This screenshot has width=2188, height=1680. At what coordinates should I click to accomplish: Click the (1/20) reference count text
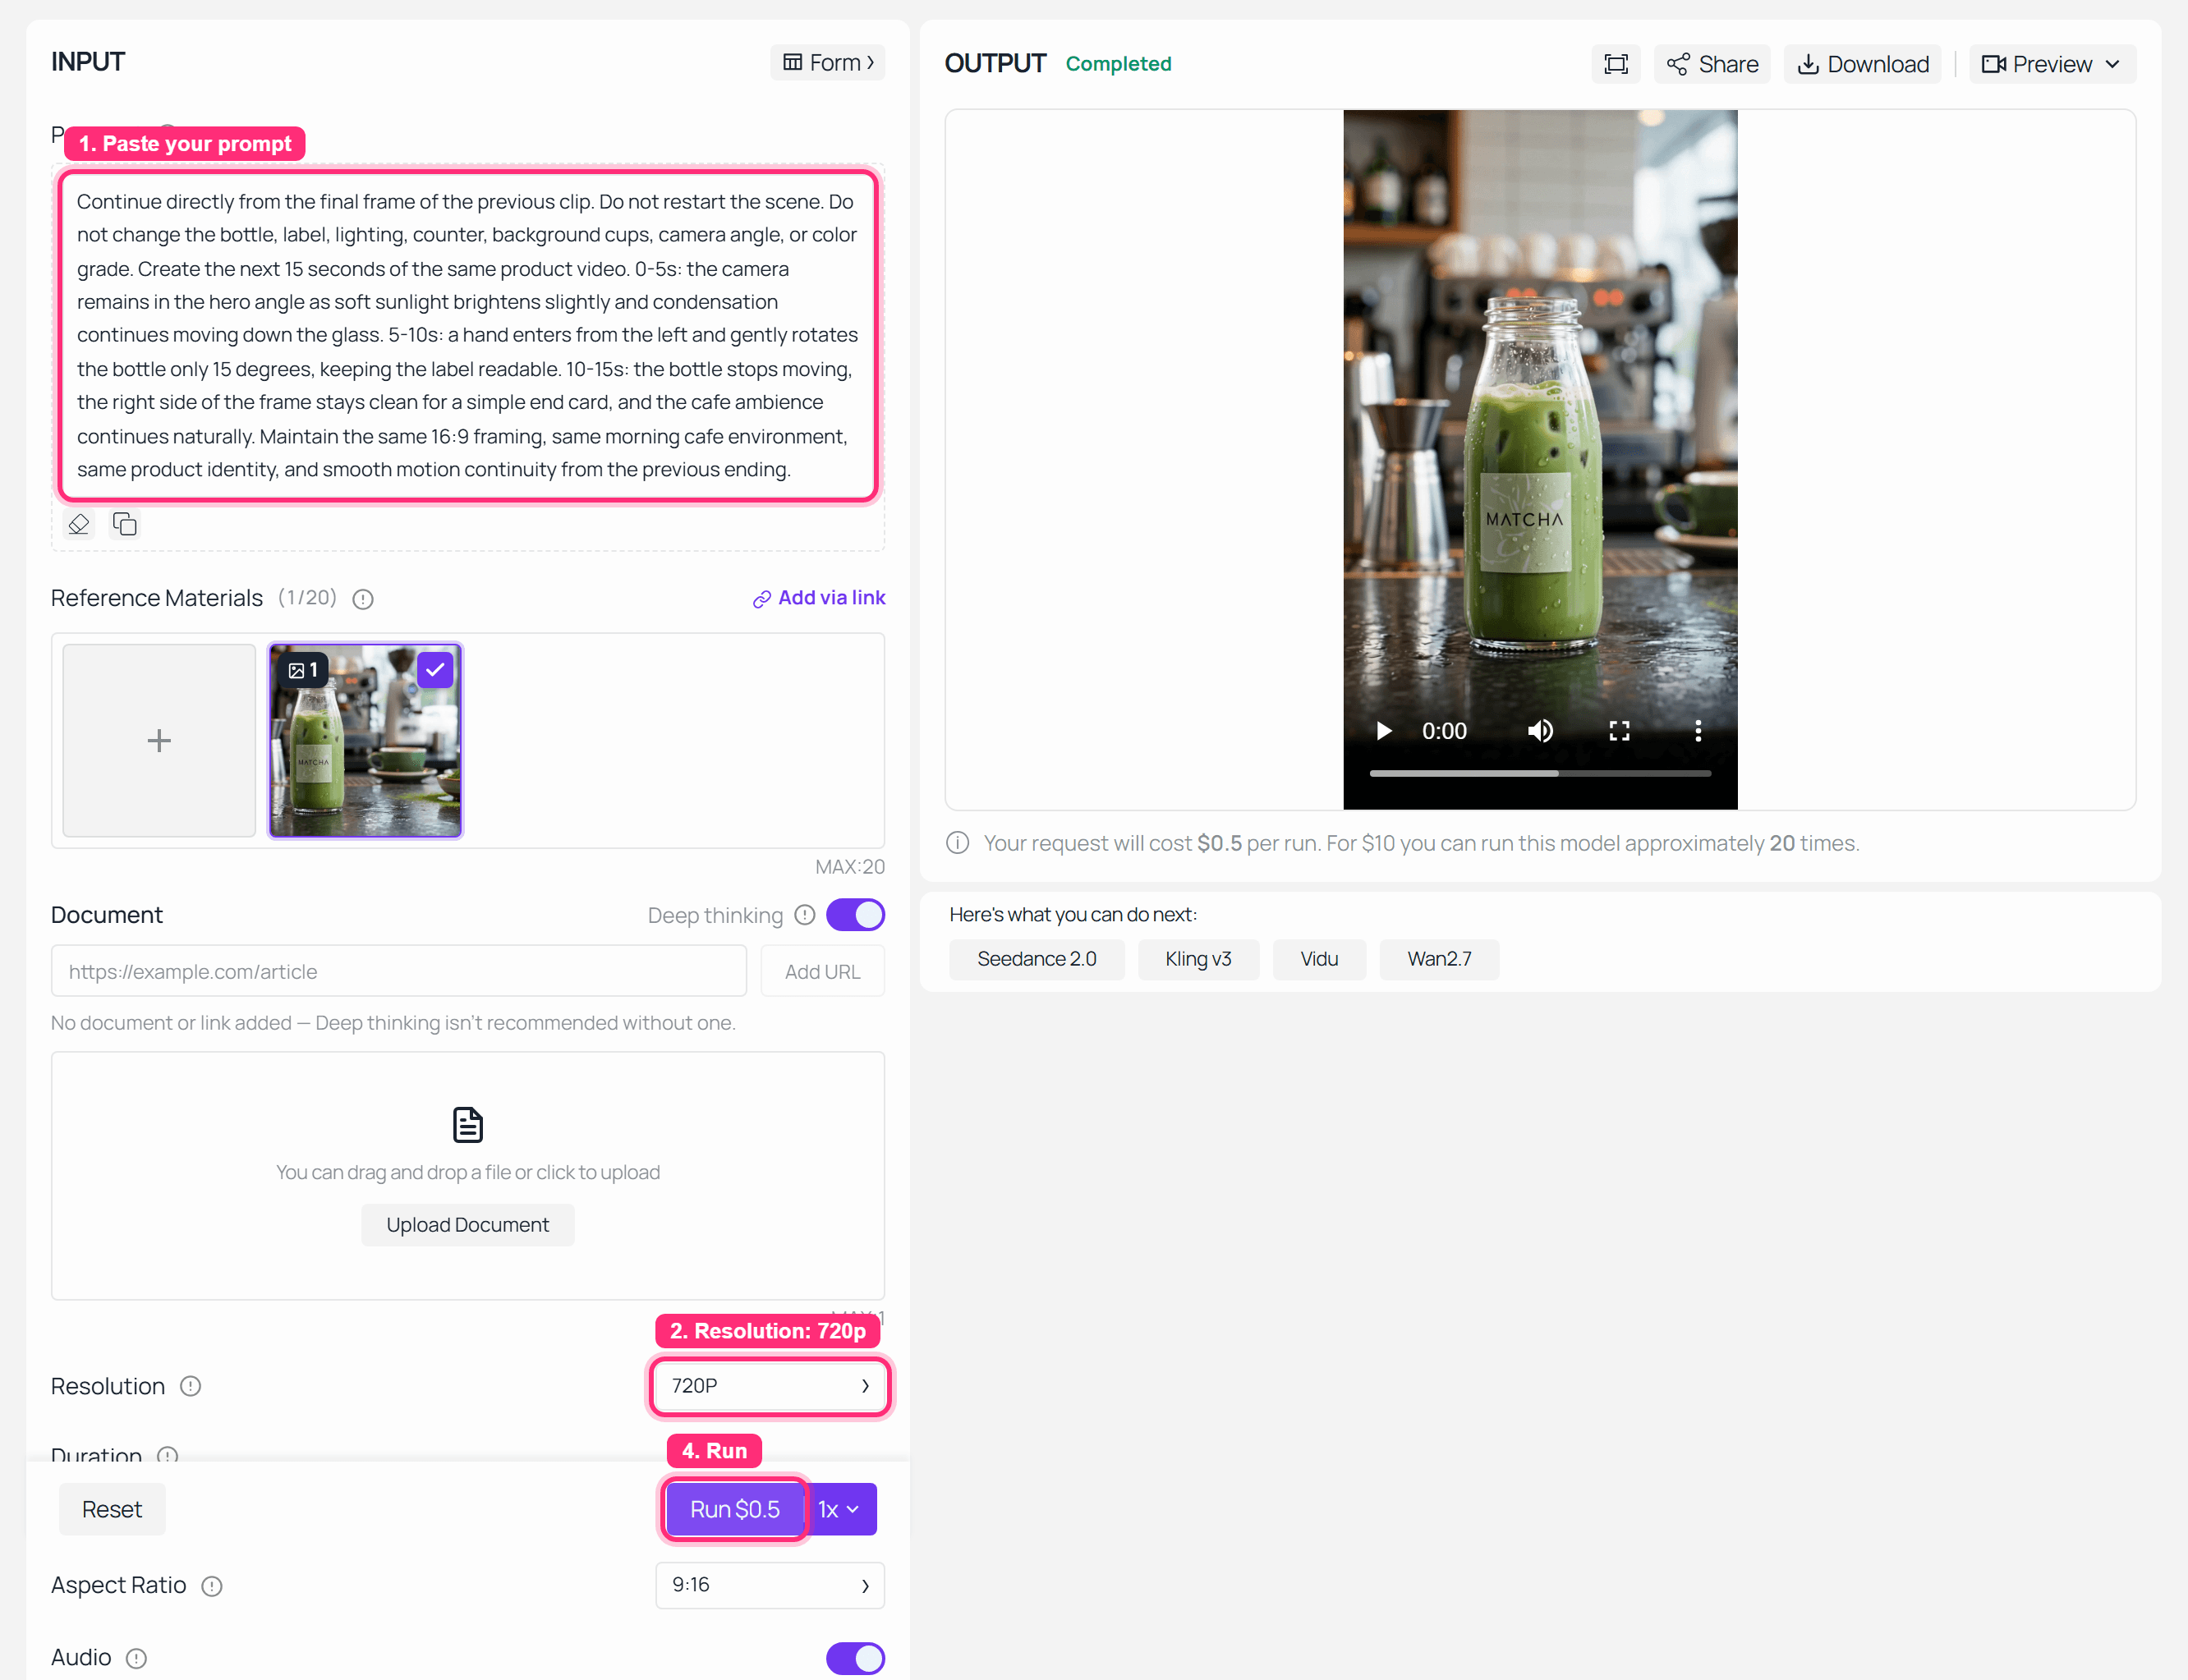coord(307,598)
